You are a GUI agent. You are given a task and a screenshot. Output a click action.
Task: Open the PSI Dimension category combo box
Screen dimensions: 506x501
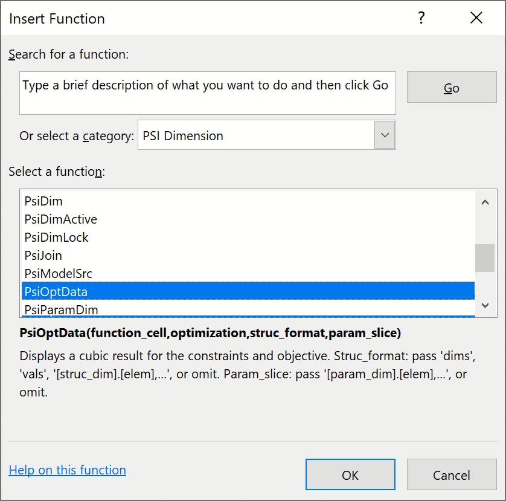pos(257,135)
